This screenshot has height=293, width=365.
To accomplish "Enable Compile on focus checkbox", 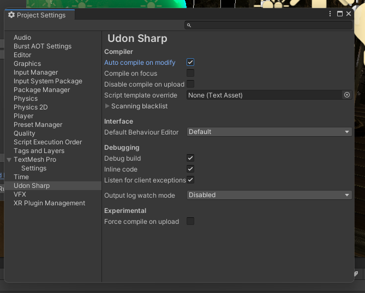I will coord(190,73).
